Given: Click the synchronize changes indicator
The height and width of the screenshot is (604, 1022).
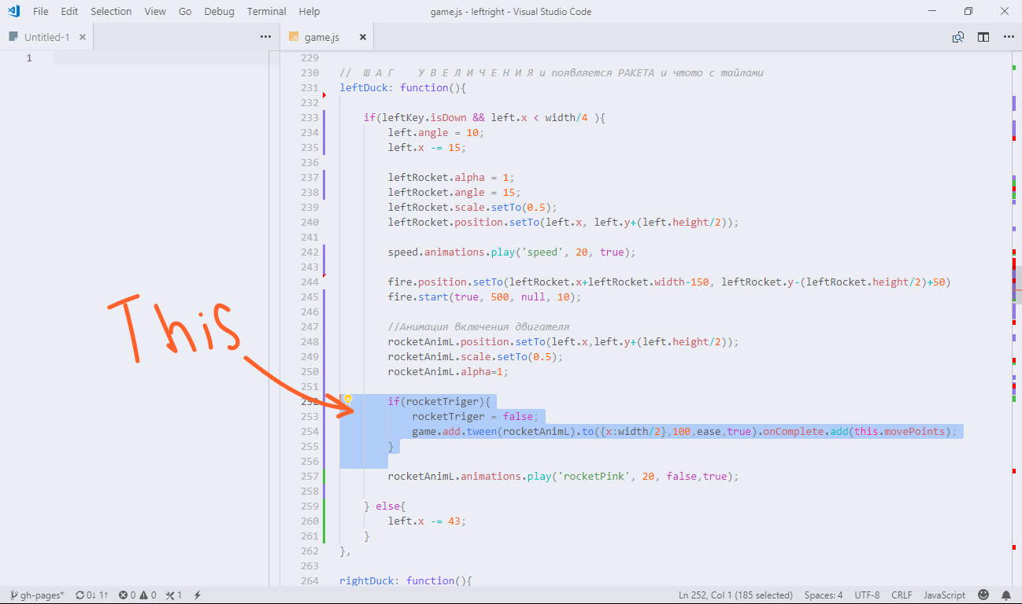Looking at the screenshot, I should point(92,595).
